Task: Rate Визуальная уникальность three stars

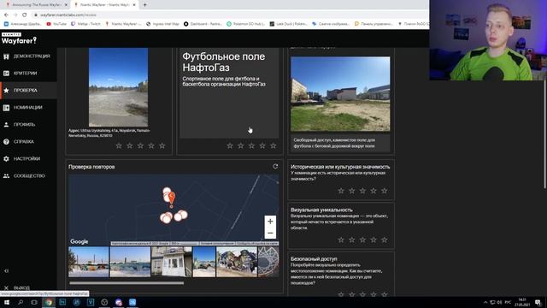Action: click(362, 240)
